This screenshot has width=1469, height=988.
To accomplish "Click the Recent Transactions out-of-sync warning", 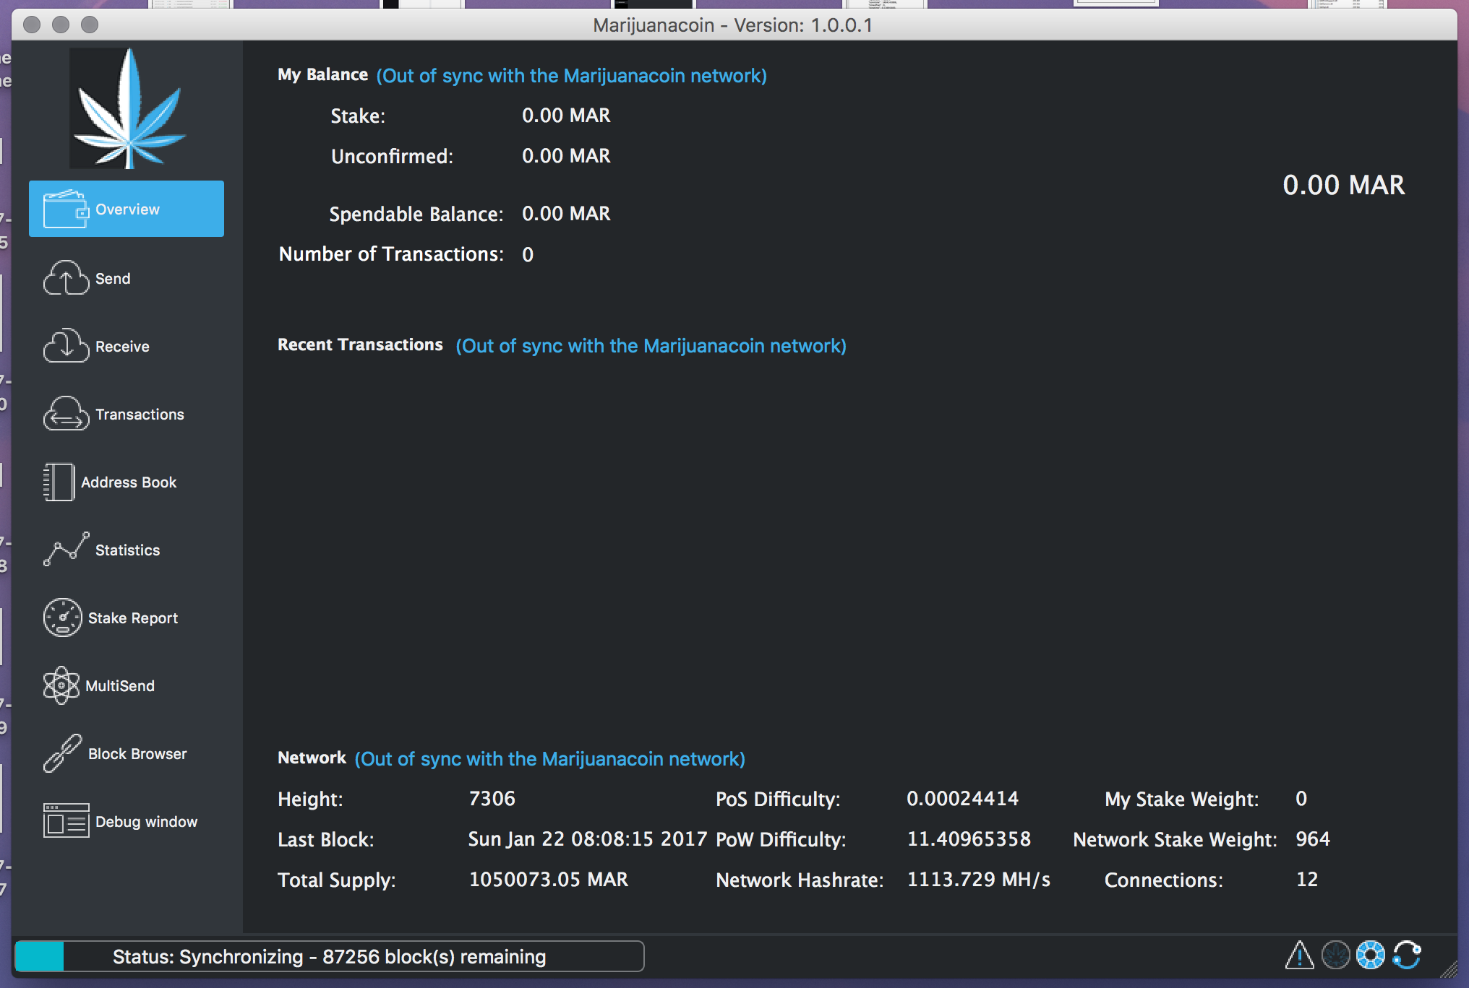I will pyautogui.click(x=651, y=346).
